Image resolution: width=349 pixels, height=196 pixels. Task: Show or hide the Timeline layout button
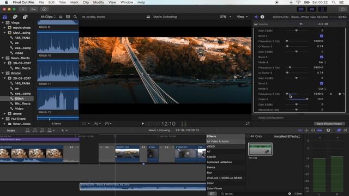coord(312,9)
